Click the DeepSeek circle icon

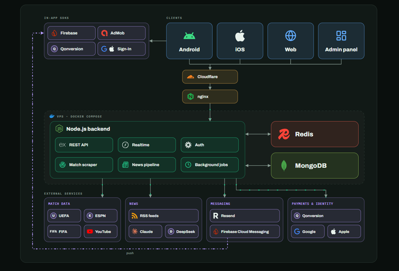tap(171, 232)
